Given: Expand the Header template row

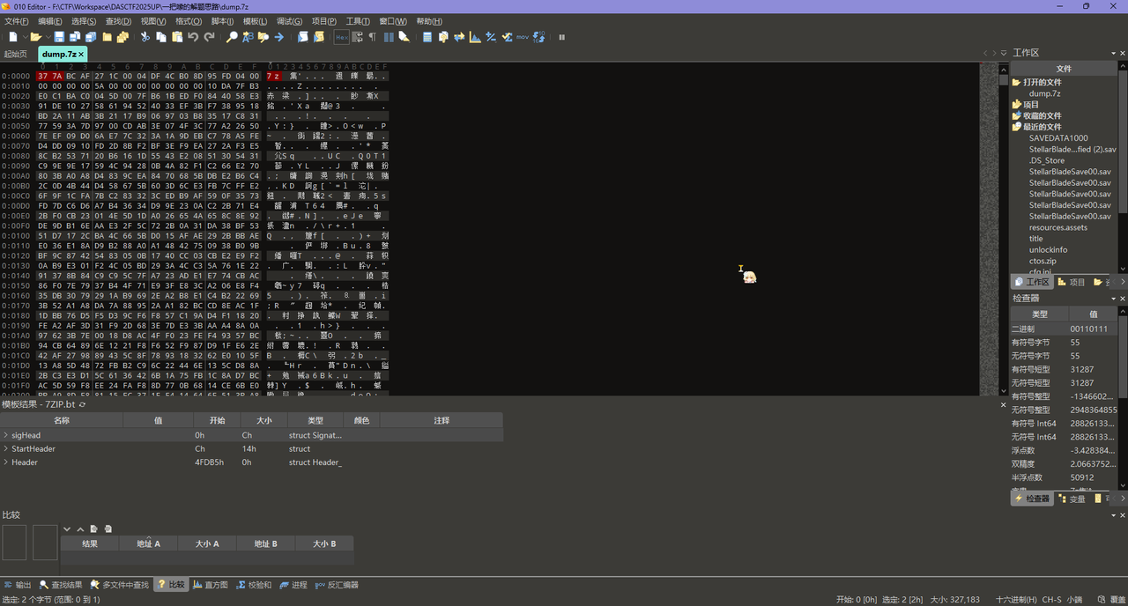Looking at the screenshot, I should [x=6, y=462].
